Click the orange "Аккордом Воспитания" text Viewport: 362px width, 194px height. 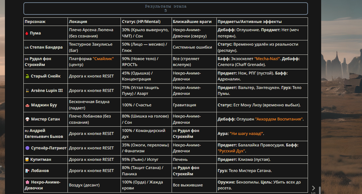pos(279,119)
